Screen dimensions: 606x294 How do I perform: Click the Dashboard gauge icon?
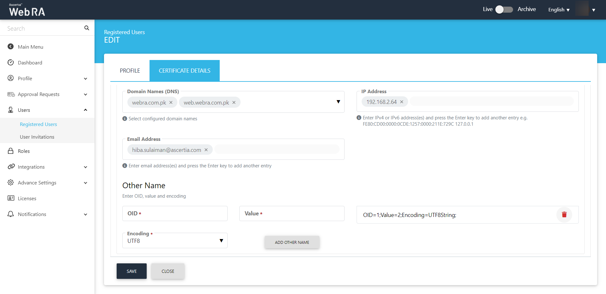tap(11, 63)
